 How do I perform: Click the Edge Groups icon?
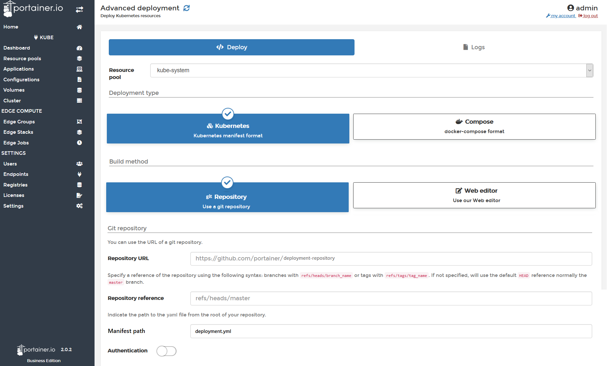pos(79,122)
